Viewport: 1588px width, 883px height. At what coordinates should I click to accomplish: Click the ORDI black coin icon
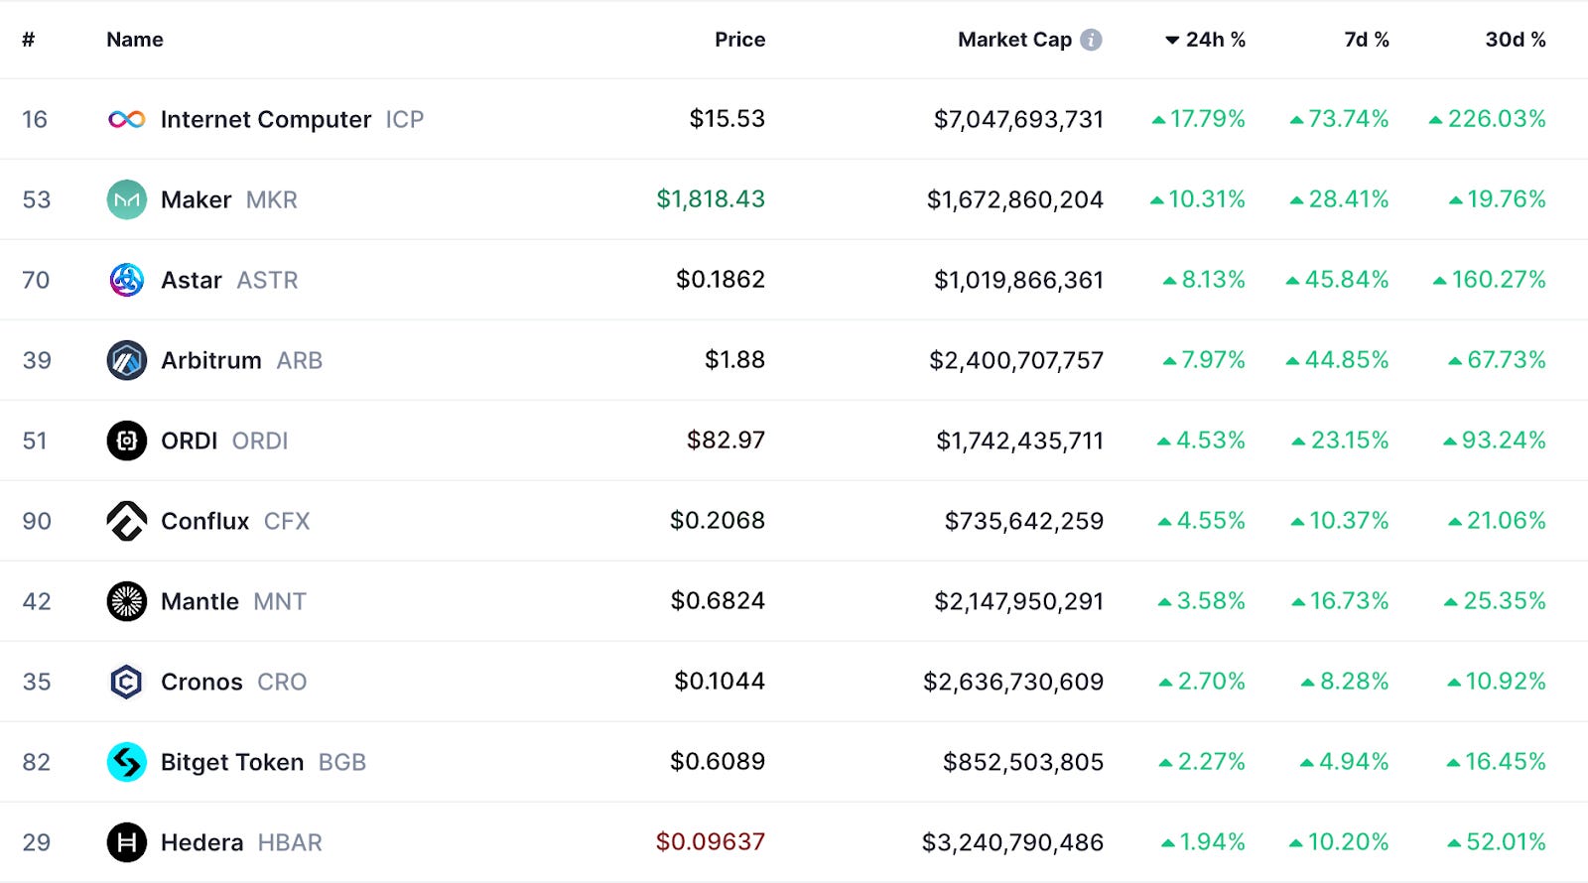[x=127, y=441]
